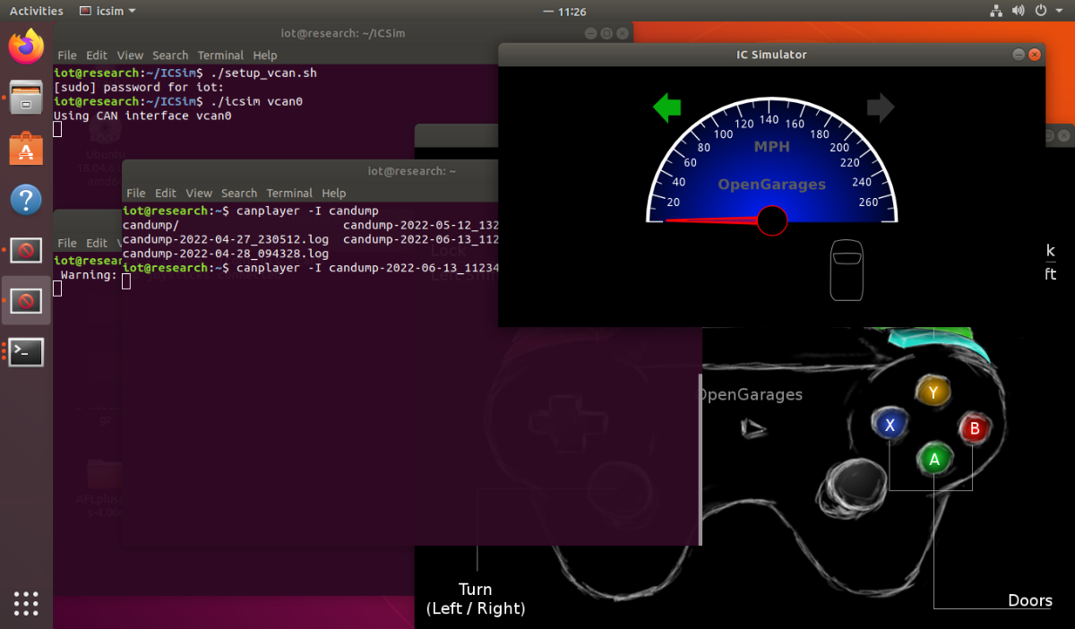Click the speedometer needle hub
Screen dimensions: 1075x629
pos(771,220)
